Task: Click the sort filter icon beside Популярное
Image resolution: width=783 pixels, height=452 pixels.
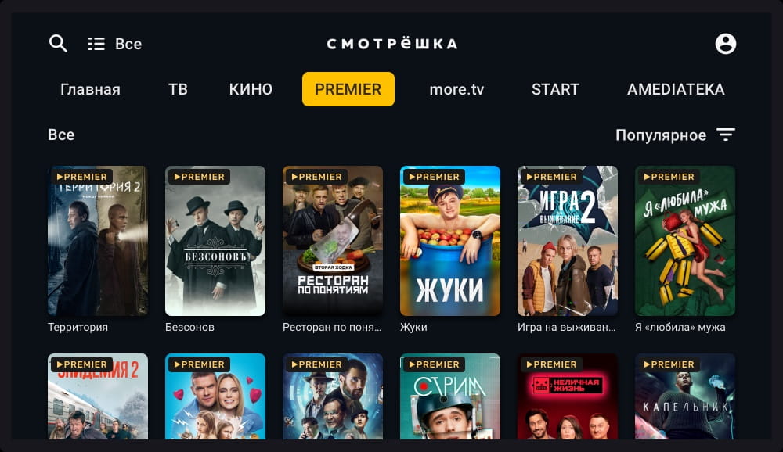Action: click(726, 135)
